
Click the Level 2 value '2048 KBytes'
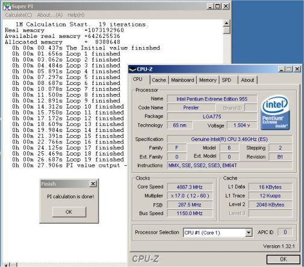(270, 205)
